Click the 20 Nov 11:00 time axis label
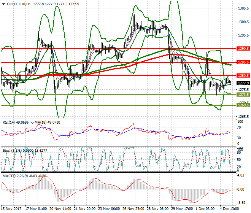Viewport: 251px width, 213px height. click(x=61, y=209)
